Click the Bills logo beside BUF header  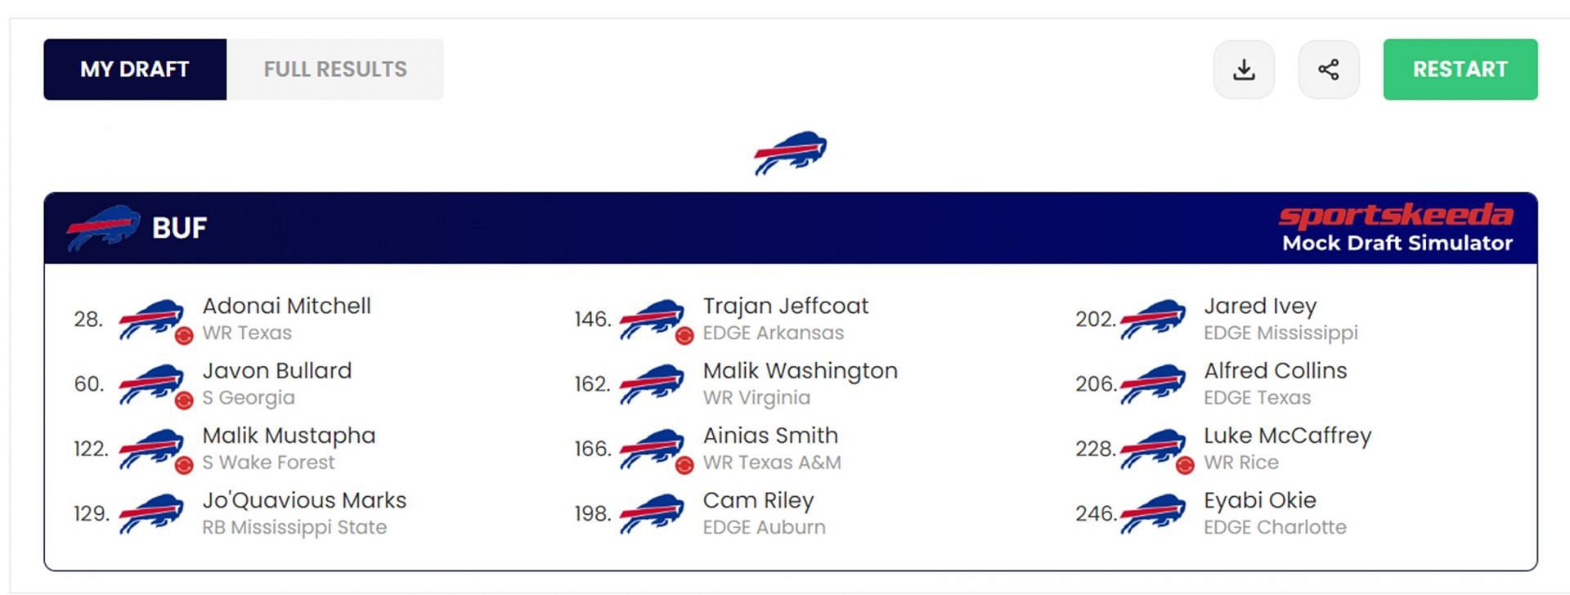tap(103, 227)
